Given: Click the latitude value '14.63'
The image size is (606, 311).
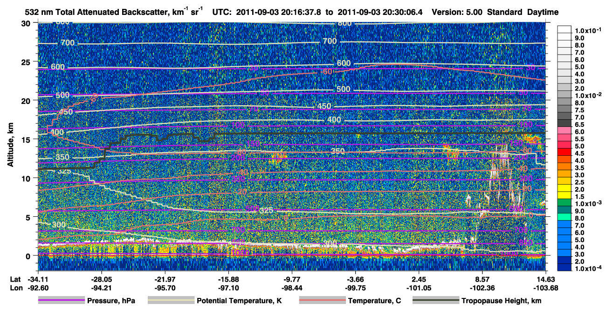Looking at the screenshot, I should coord(546,279).
